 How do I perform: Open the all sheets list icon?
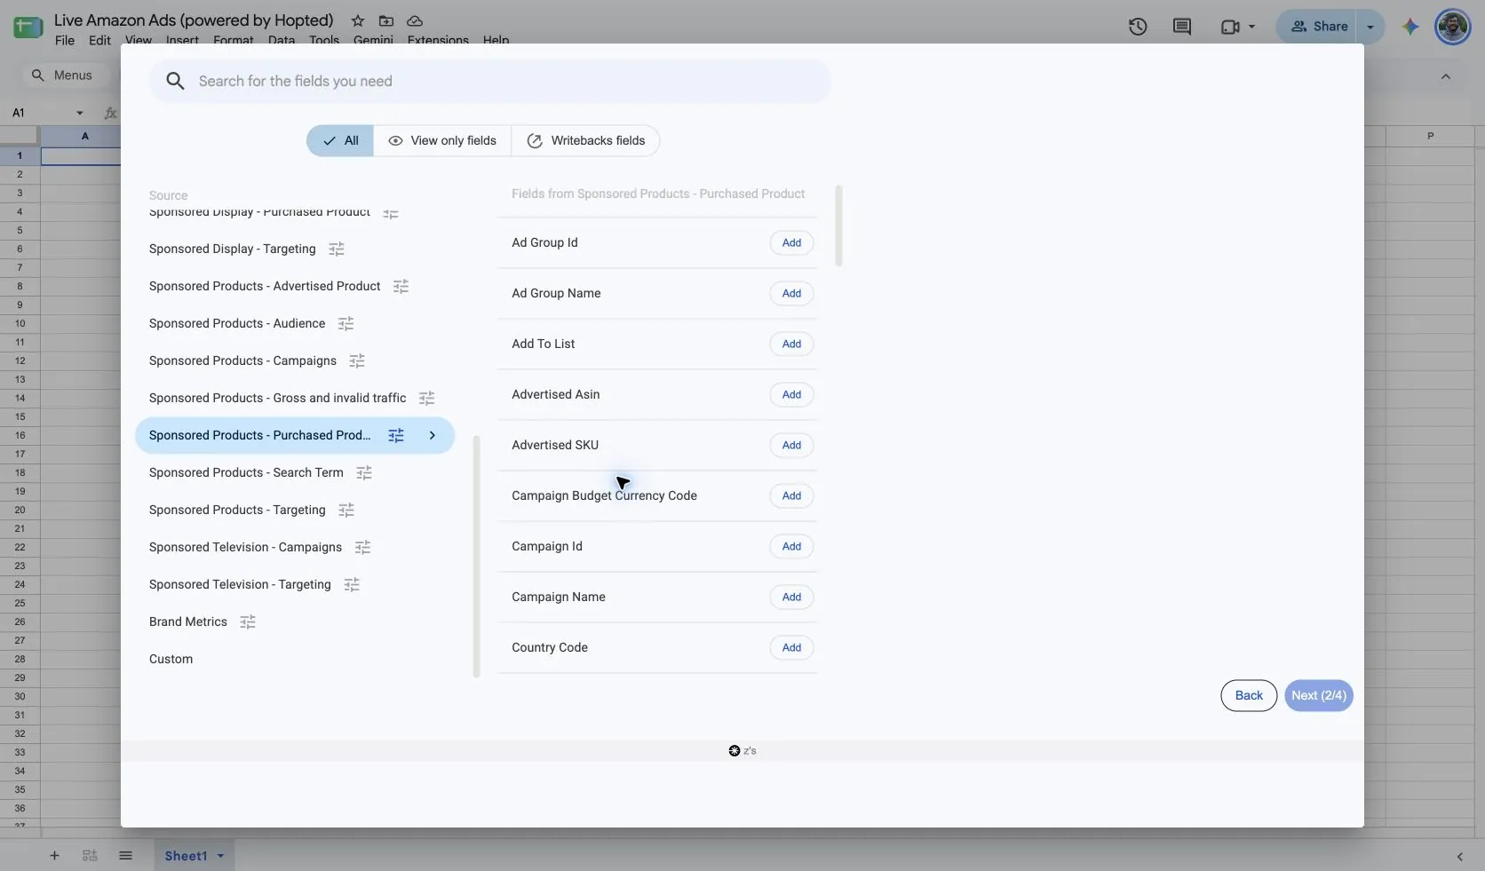(x=125, y=856)
